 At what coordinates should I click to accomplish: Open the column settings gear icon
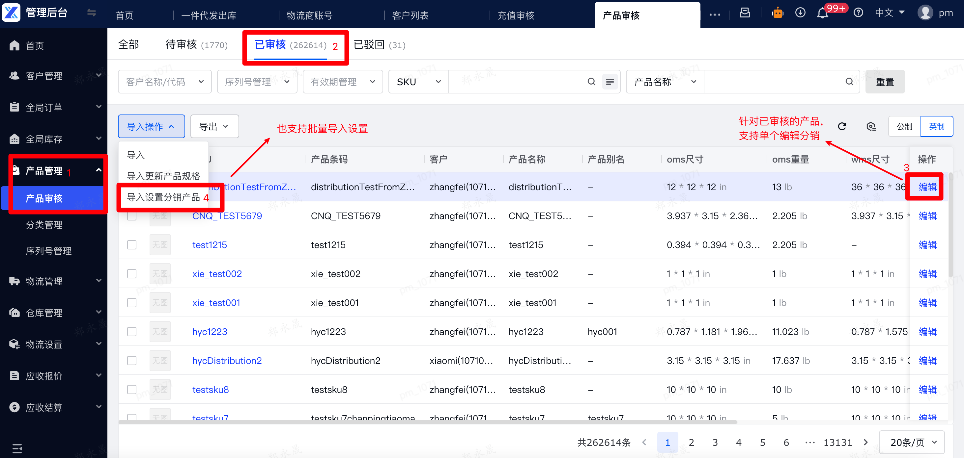click(x=871, y=127)
